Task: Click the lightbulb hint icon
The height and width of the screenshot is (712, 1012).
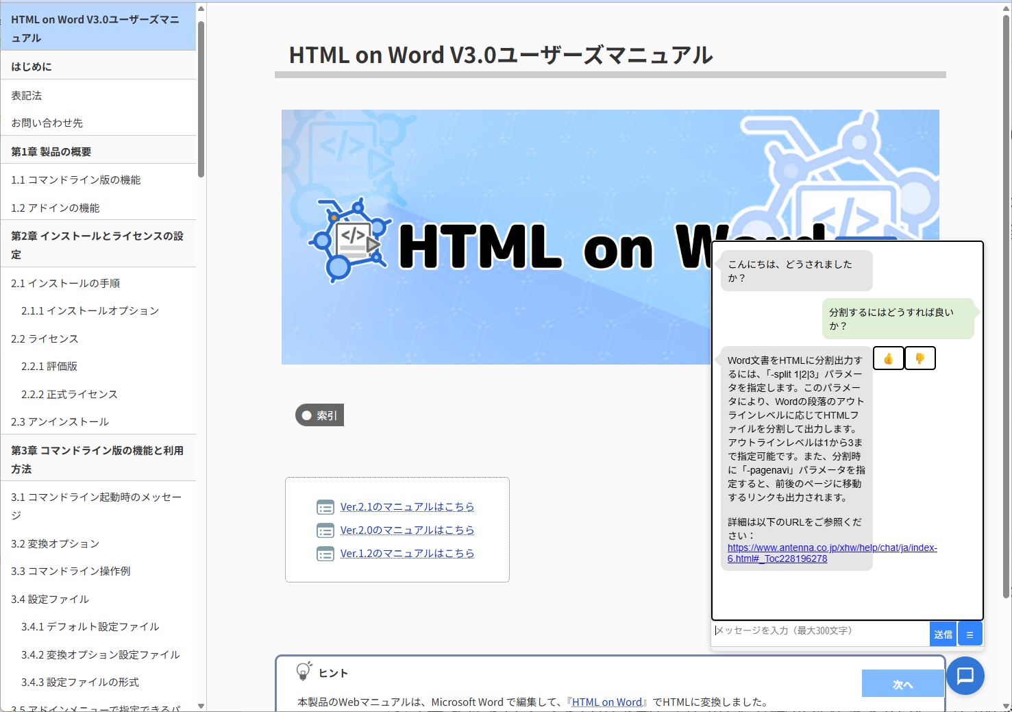Action: pyautogui.click(x=304, y=672)
